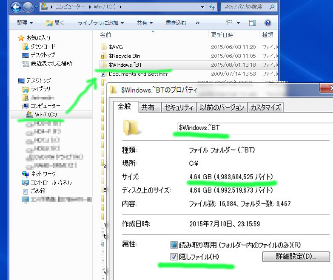Change the view with the view icon
Image resolution: width=333 pixels, height=280 pixels.
[229, 23]
